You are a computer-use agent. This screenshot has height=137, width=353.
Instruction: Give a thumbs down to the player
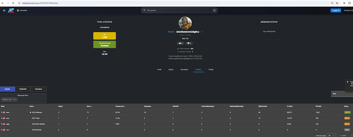189,43
